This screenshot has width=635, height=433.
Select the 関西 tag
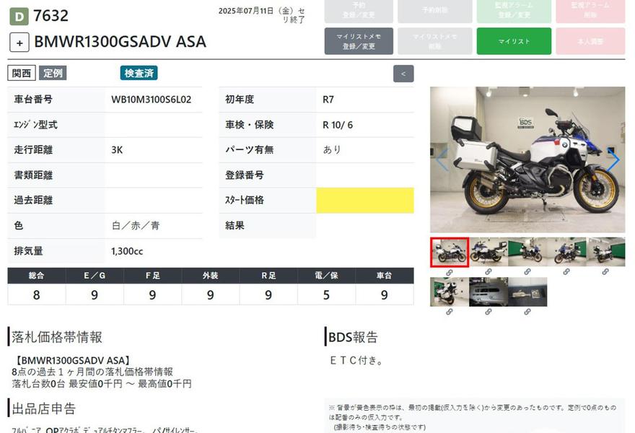[22, 73]
